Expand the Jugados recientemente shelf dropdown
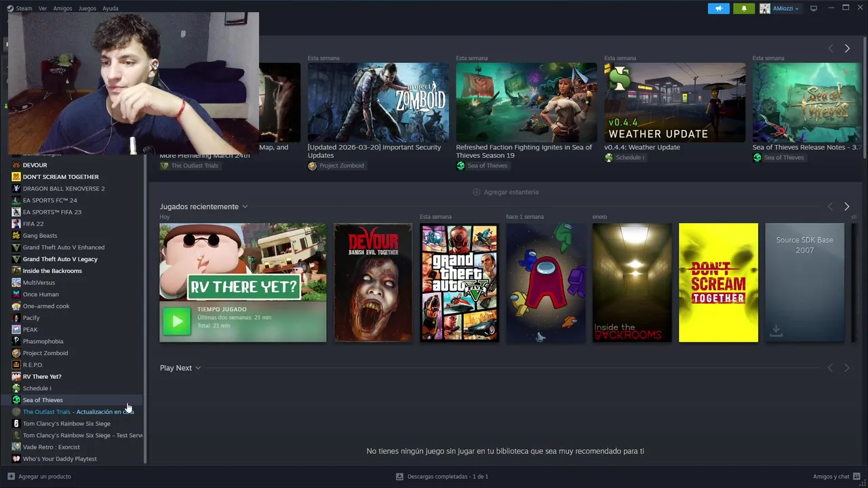Screen dimensions: 868x488 coord(245,207)
